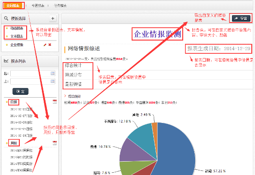Viewport: 255px width, 175px height.
Task: Open the calendar picker for the 起 date
Action: (x=52, y=74)
